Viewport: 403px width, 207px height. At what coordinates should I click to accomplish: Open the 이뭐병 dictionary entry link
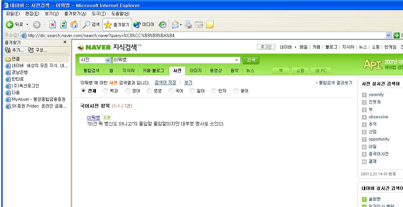click(x=94, y=118)
